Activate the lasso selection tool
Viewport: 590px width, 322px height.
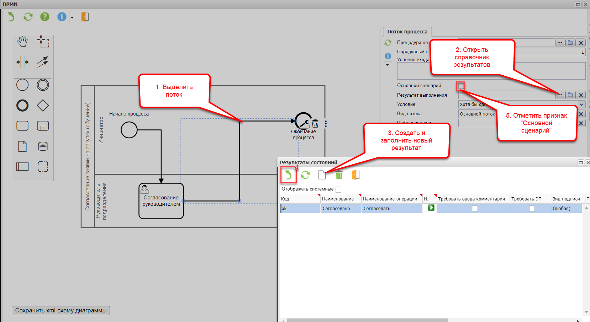(x=43, y=42)
